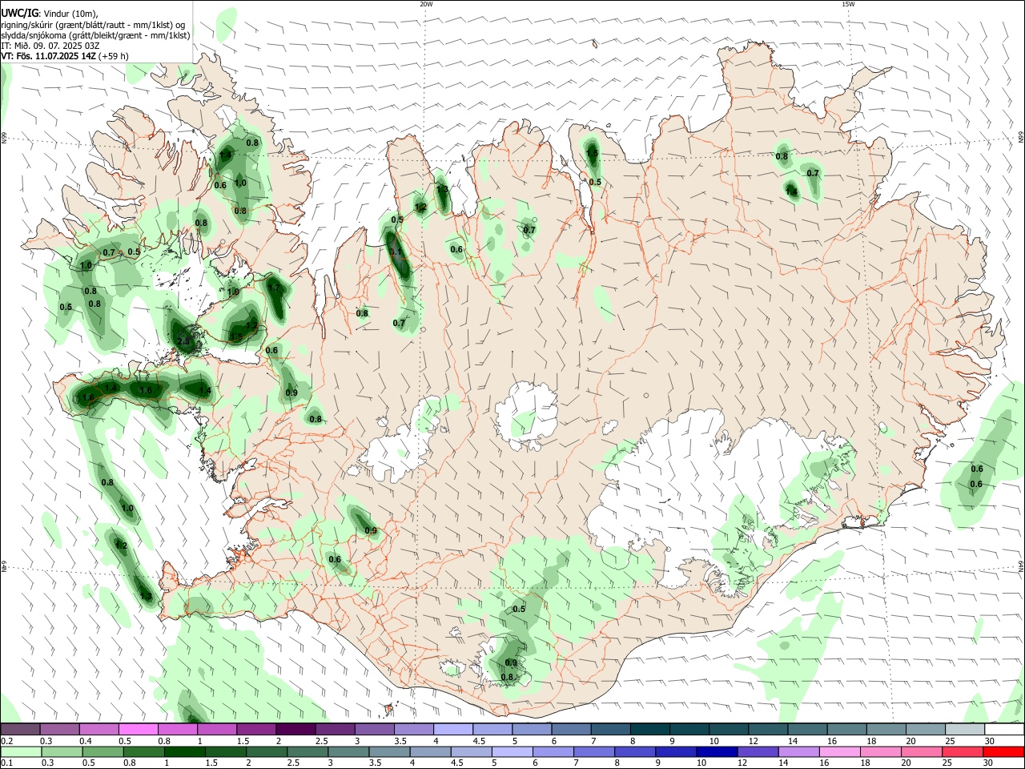The image size is (1025, 769).
Task: Click the 3.1 precipitation value on the map
Action: [396, 252]
